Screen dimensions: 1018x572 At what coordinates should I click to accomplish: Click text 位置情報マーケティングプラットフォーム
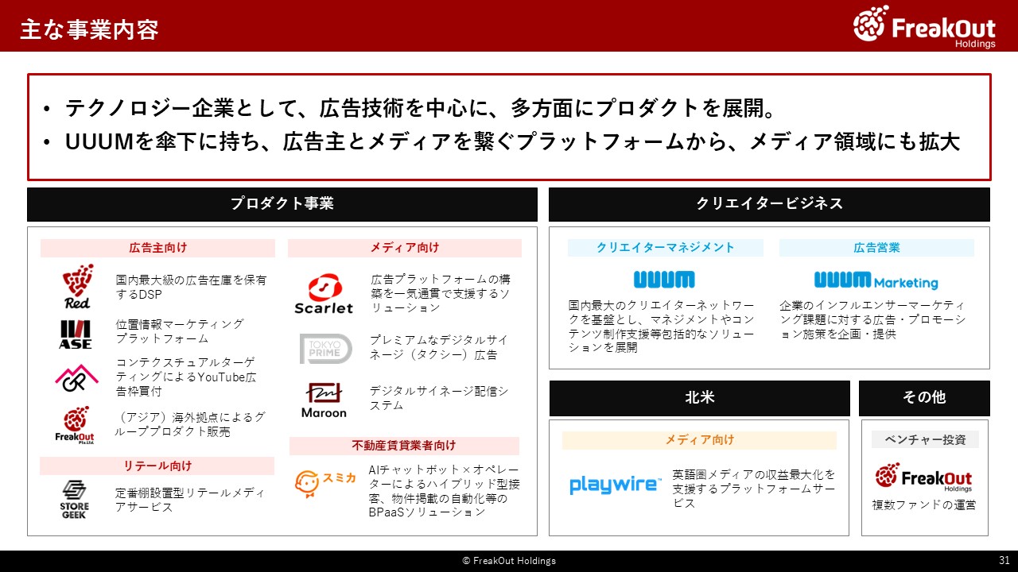[x=180, y=331]
